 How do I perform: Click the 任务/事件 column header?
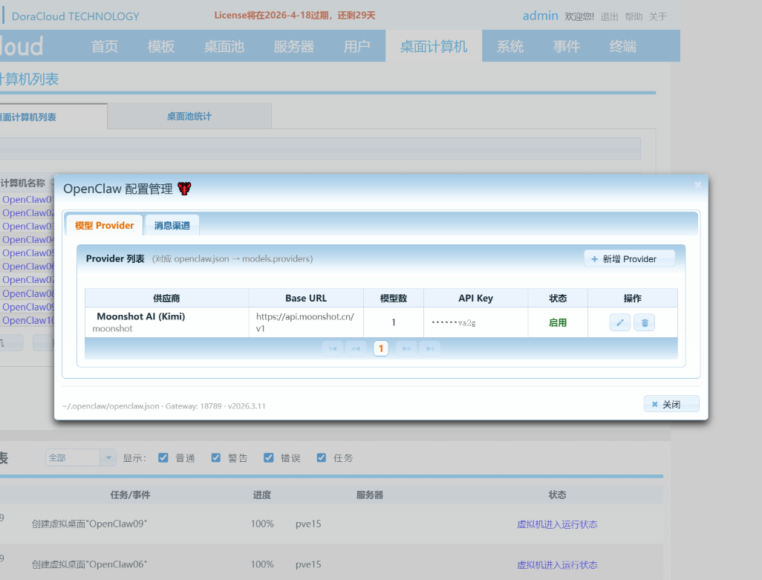click(130, 495)
